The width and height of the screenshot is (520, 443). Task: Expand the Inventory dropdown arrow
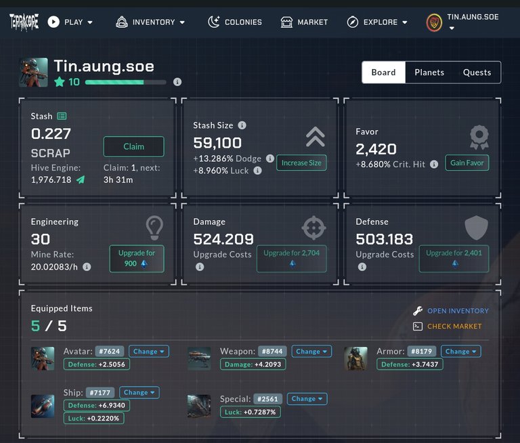pyautogui.click(x=182, y=22)
